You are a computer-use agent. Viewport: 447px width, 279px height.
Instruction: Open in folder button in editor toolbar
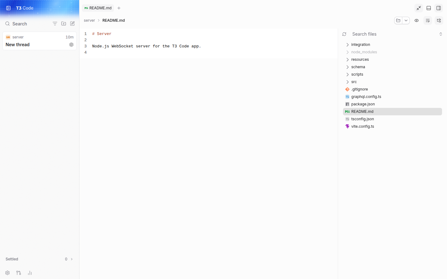coord(398,20)
